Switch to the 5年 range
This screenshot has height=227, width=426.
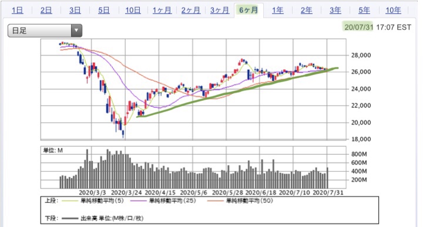(x=364, y=11)
